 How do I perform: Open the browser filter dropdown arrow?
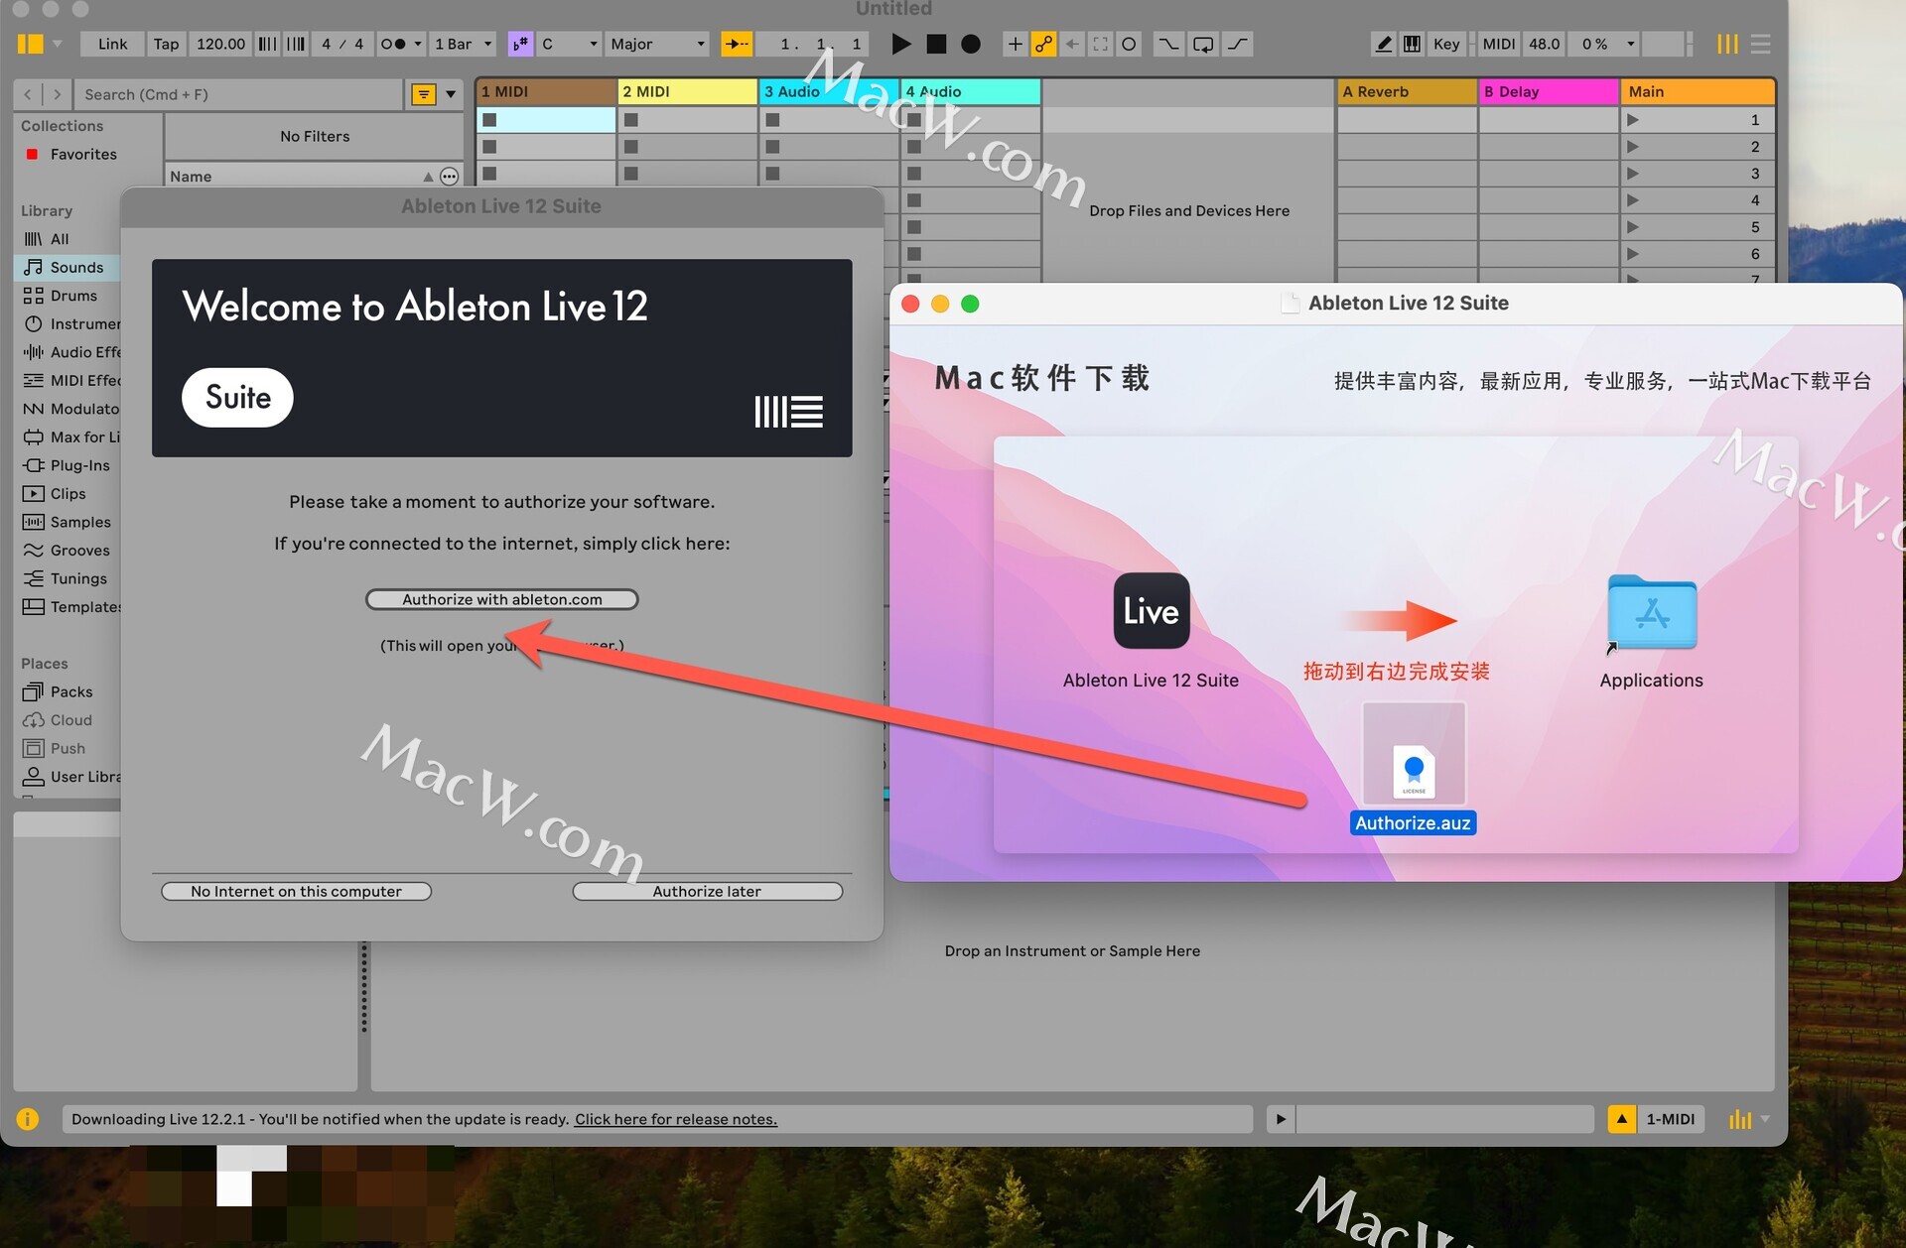point(451,94)
